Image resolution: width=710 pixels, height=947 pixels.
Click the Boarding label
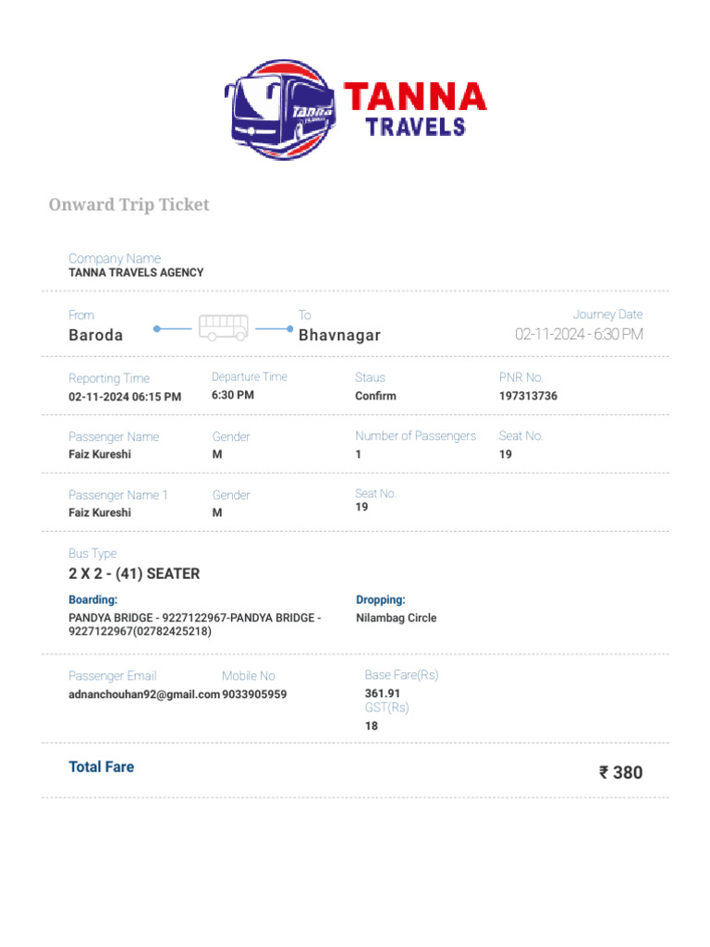93,600
